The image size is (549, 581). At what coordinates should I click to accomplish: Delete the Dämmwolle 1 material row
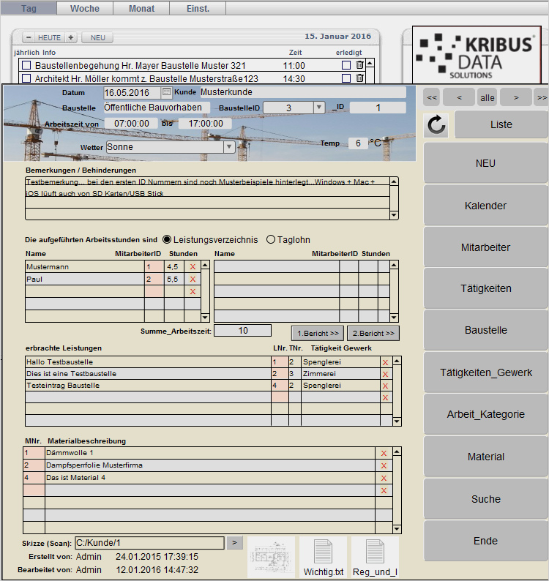[x=384, y=453]
